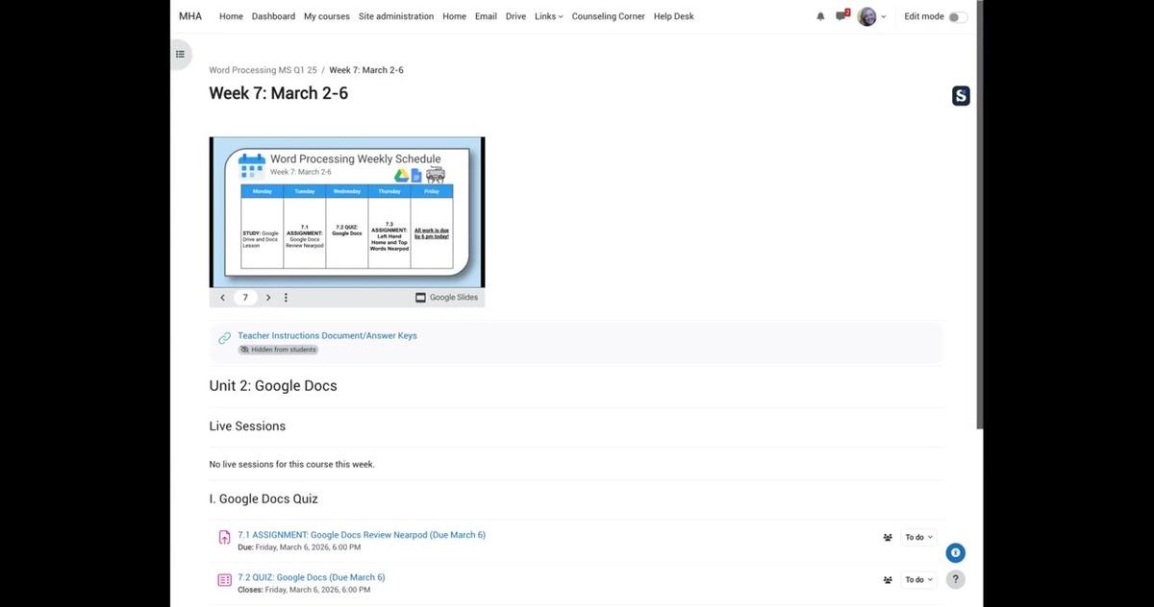Go to Site administration in navbar
Screen dimensions: 1154x607
(396, 16)
